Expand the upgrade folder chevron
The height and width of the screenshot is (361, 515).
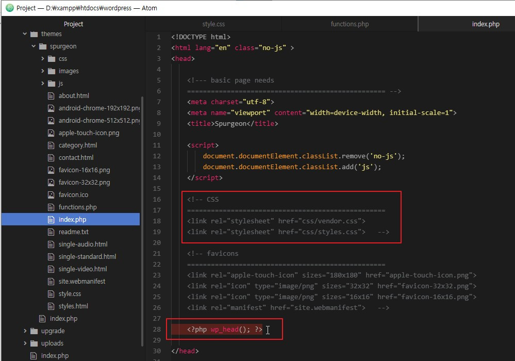(x=25, y=331)
